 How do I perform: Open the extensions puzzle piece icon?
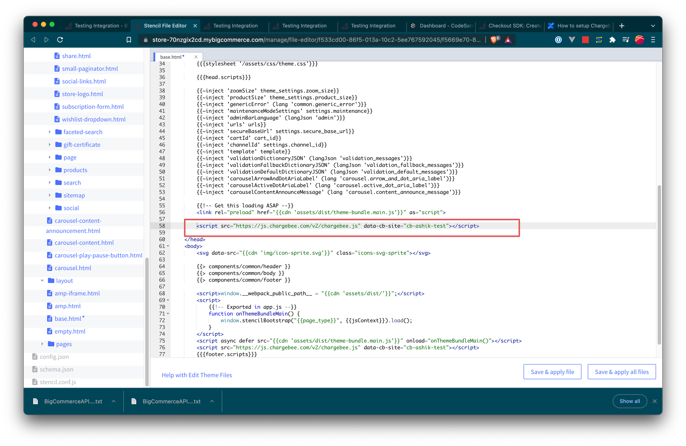coord(612,40)
